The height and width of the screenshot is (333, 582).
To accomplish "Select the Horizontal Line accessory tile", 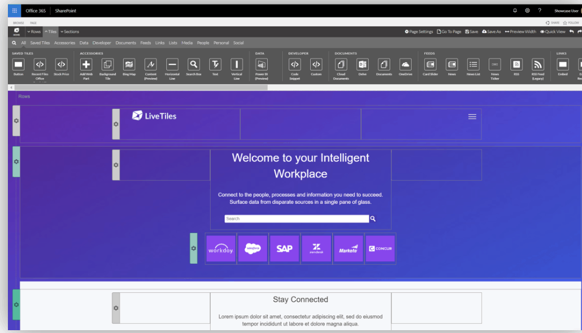I will 172,65.
